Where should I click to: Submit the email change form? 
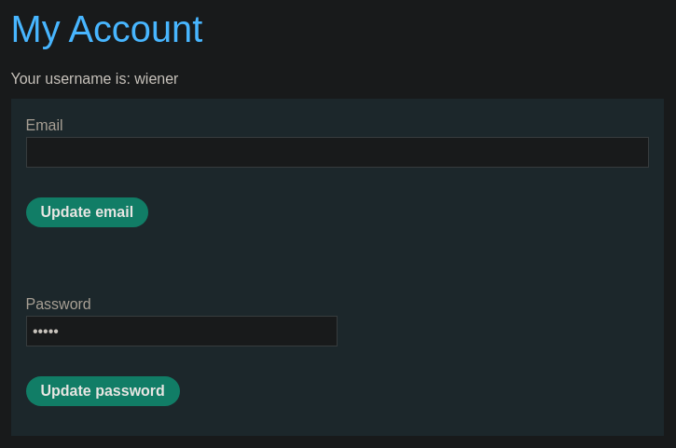click(87, 212)
